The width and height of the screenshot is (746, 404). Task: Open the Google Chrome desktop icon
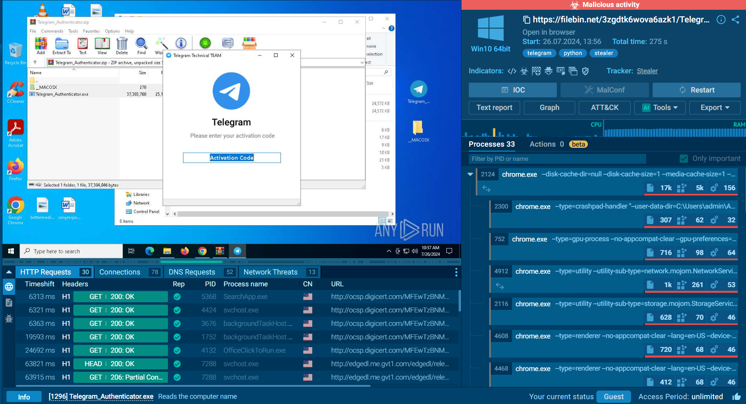click(15, 211)
